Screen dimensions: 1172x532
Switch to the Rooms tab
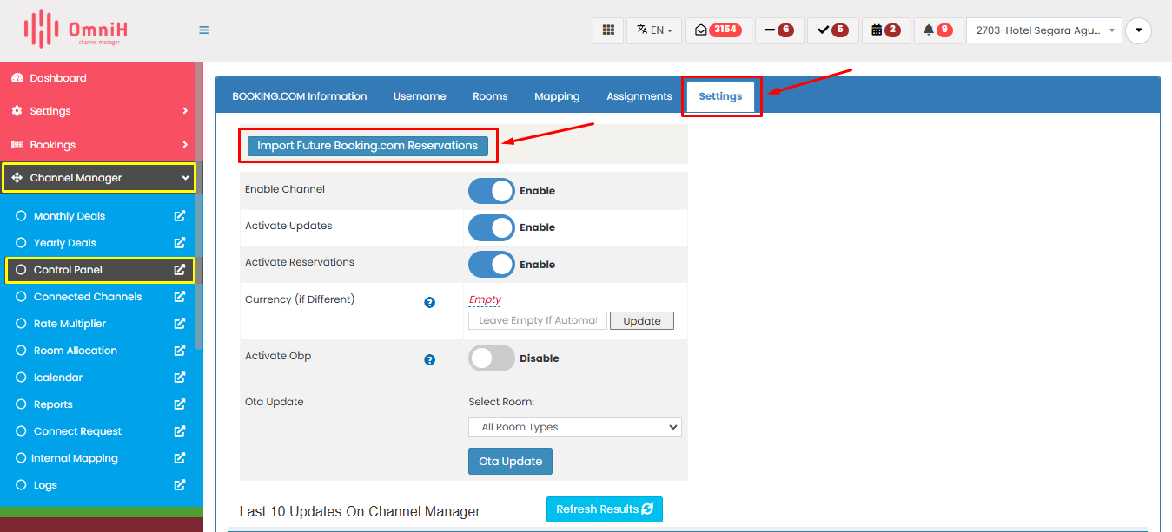490,96
